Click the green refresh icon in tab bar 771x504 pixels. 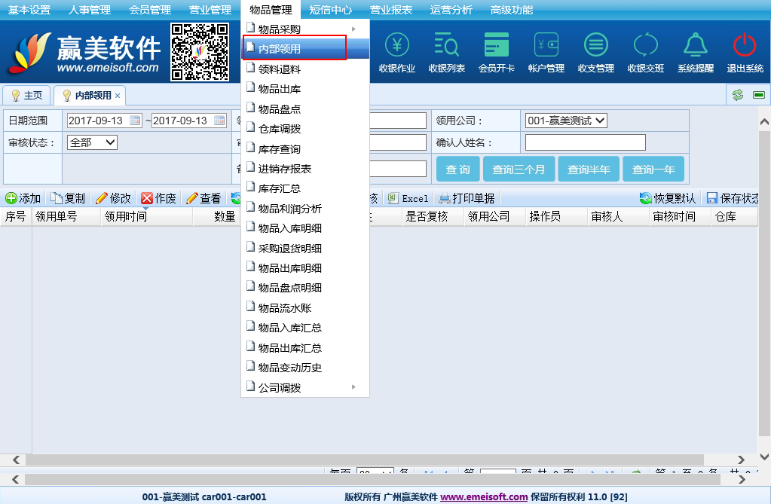(x=738, y=95)
